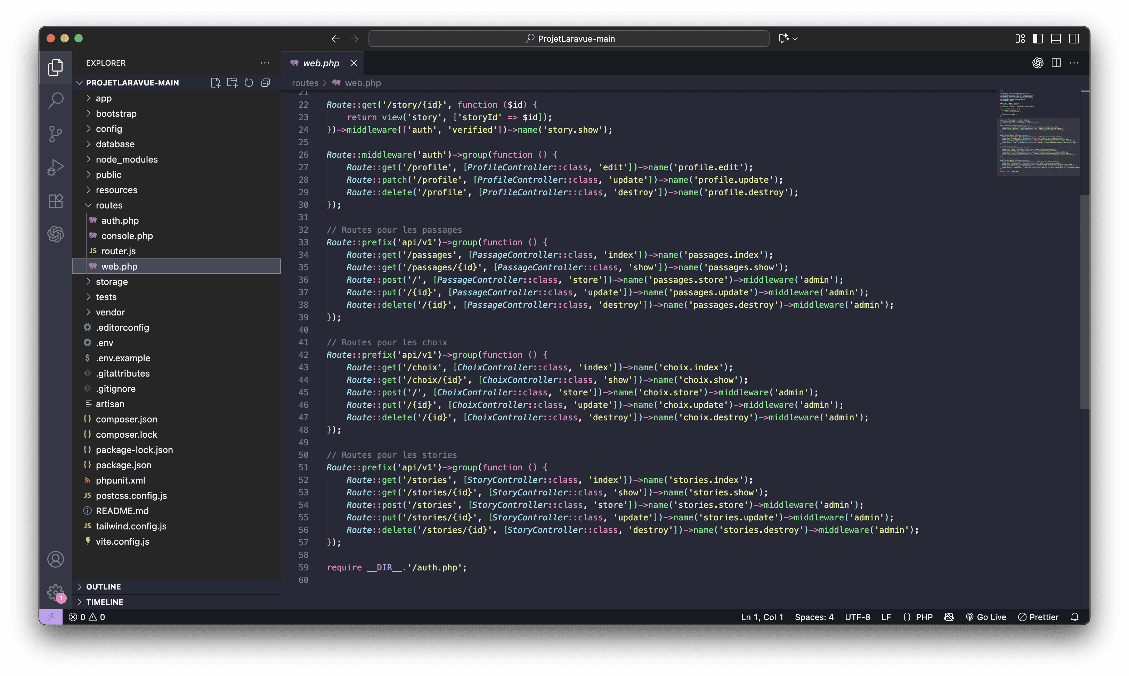
Task: Open the Run and Debug view
Action: point(55,167)
